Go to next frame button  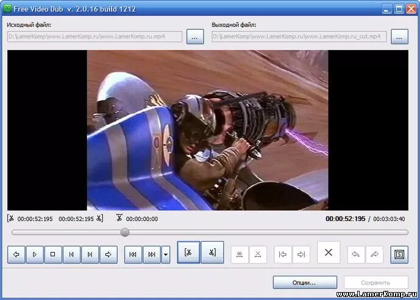click(90, 254)
